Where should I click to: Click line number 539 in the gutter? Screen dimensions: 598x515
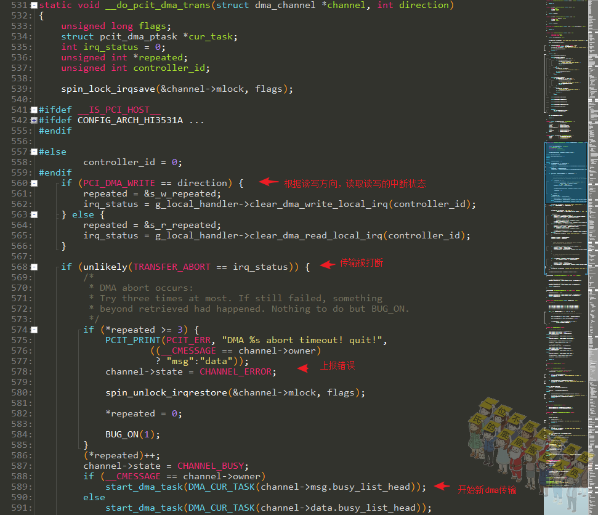click(x=19, y=89)
